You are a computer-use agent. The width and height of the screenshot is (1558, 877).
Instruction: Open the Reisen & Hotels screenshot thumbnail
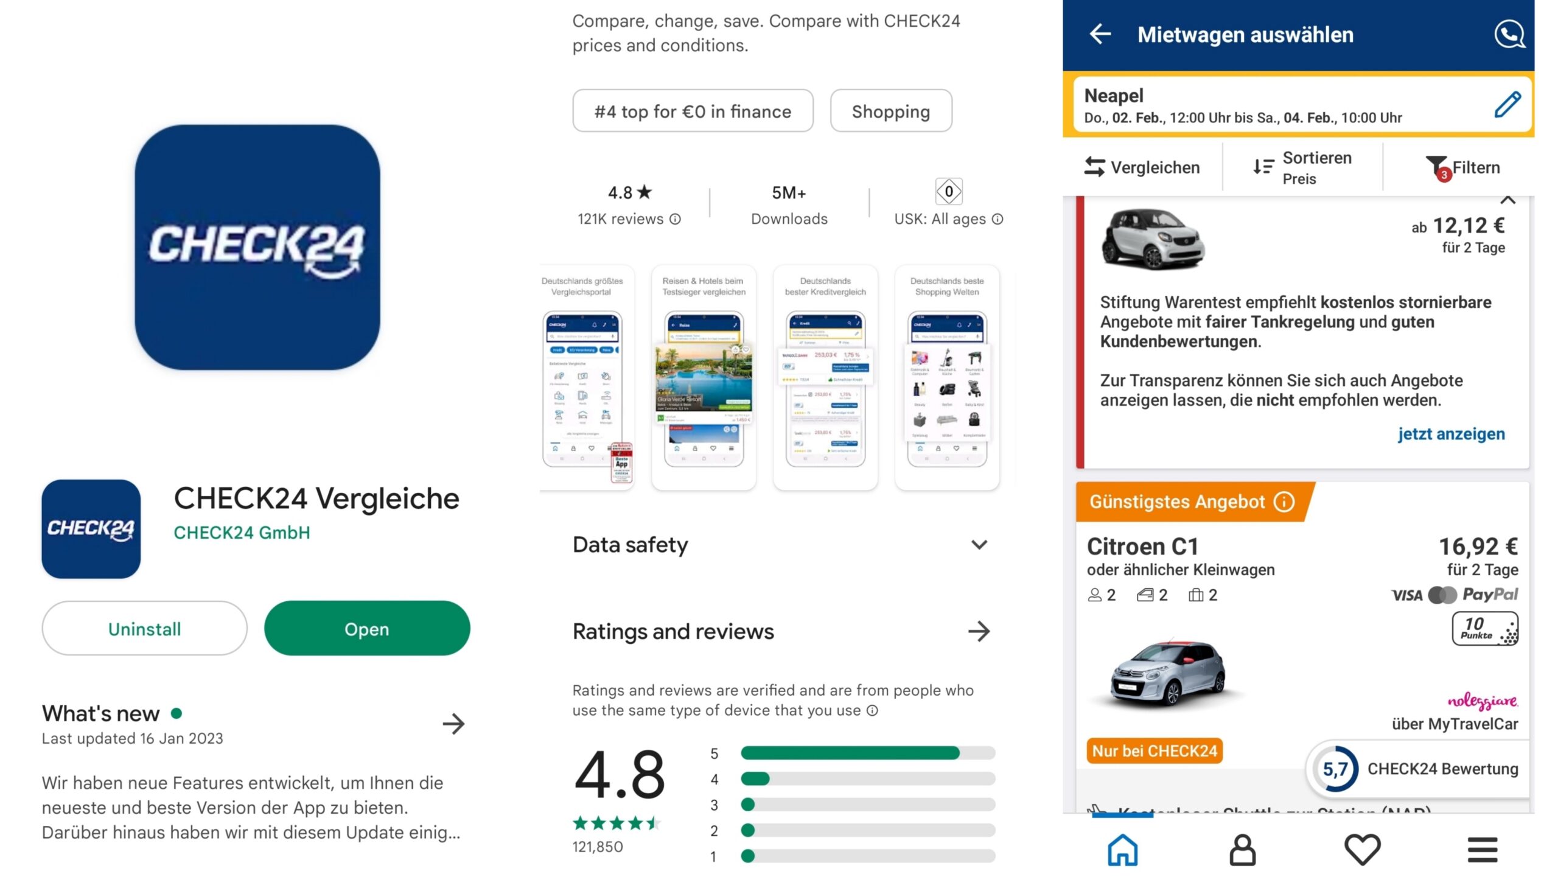coord(704,378)
